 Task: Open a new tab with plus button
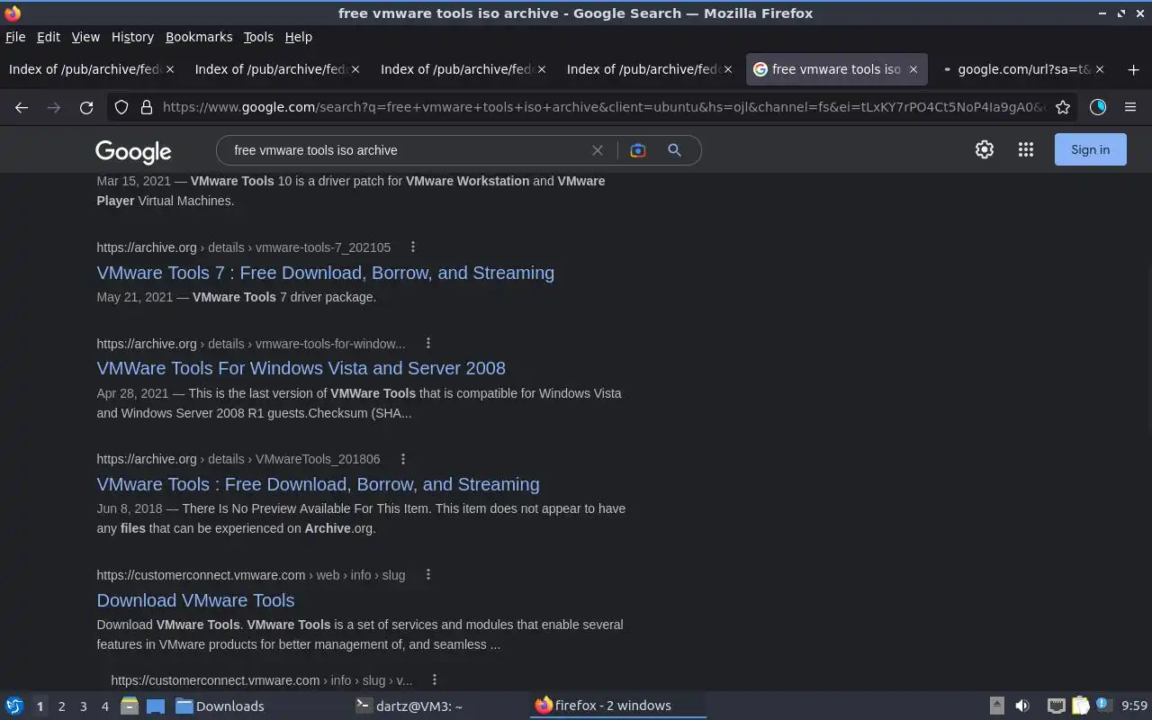pyautogui.click(x=1133, y=69)
